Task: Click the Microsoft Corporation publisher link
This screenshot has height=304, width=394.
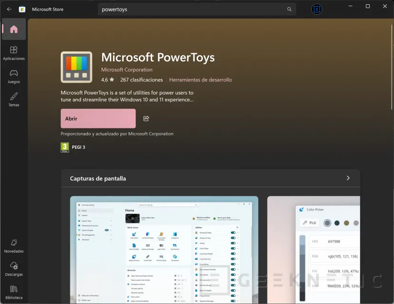Action: pyautogui.click(x=126, y=70)
